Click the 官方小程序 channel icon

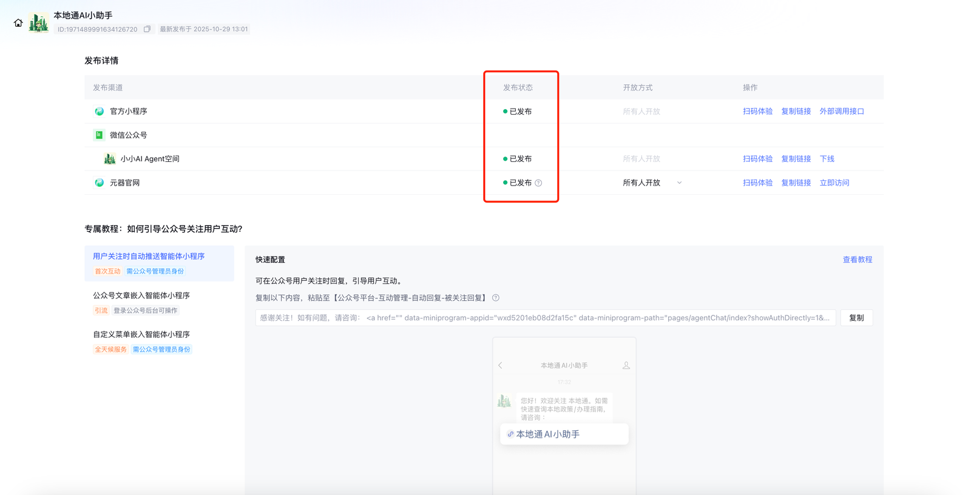click(99, 112)
